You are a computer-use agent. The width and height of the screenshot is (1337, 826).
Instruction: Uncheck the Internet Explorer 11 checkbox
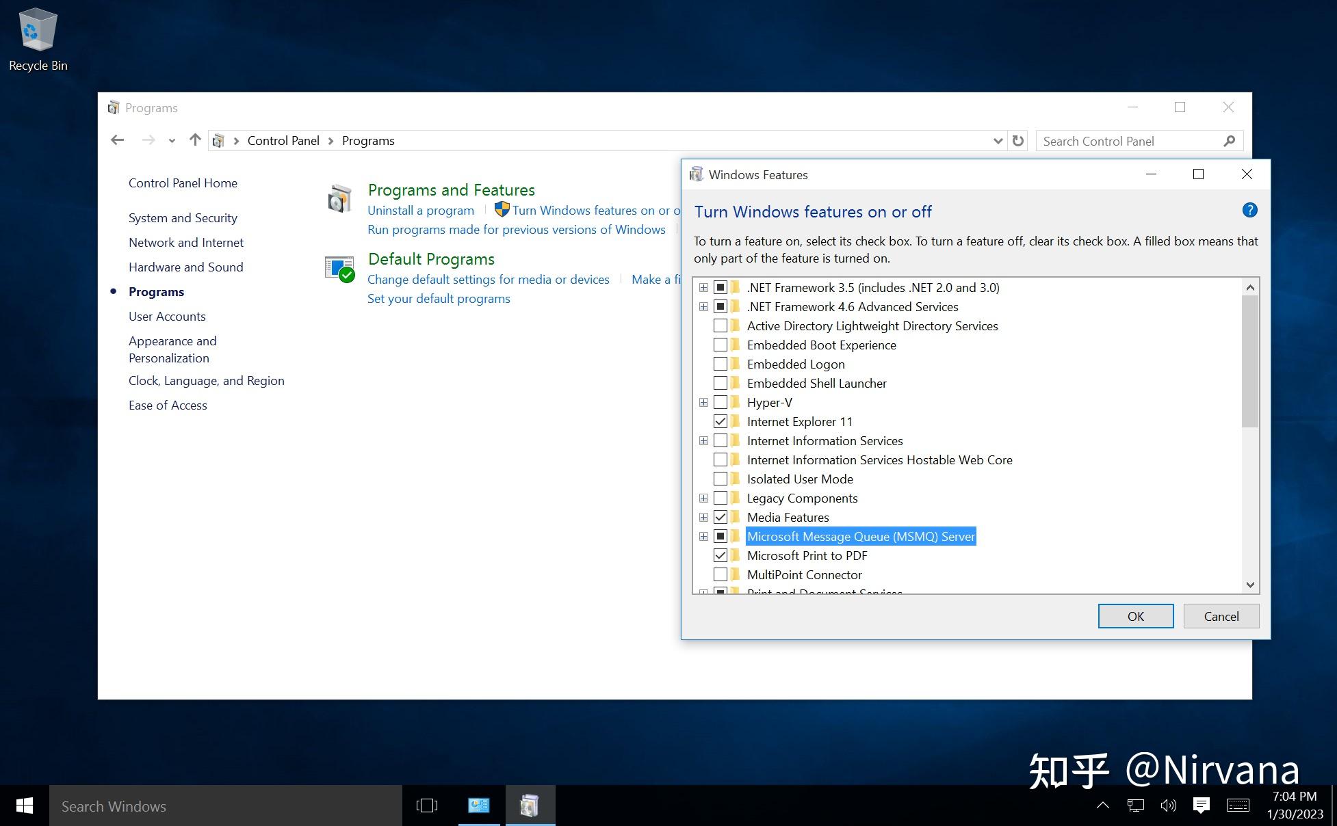(x=720, y=421)
